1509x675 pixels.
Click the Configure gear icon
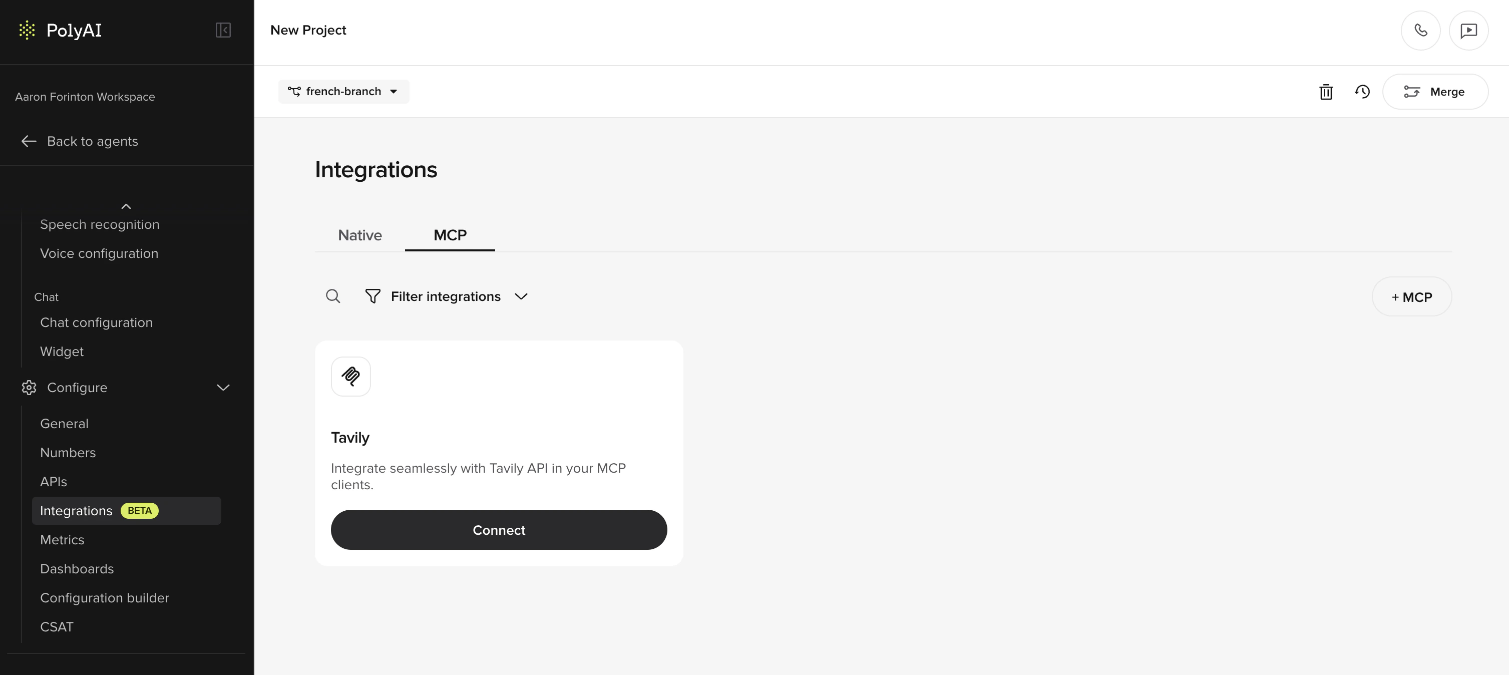tap(29, 387)
